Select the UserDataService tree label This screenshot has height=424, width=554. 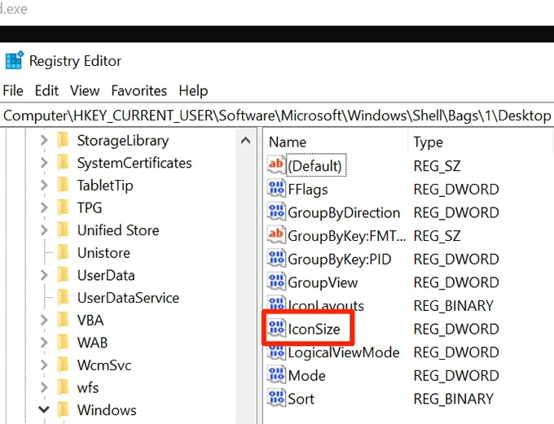[x=128, y=298]
